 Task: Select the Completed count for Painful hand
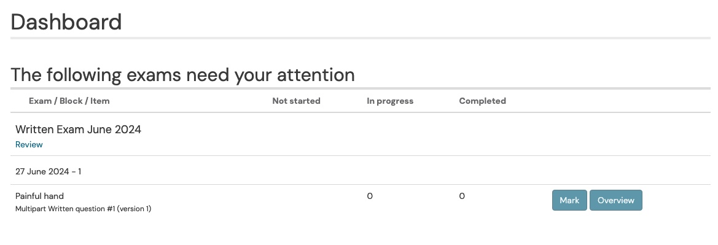[x=462, y=196]
